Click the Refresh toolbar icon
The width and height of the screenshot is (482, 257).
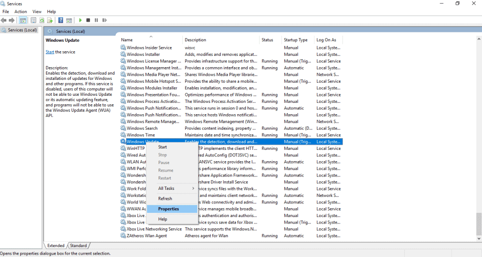click(42, 20)
